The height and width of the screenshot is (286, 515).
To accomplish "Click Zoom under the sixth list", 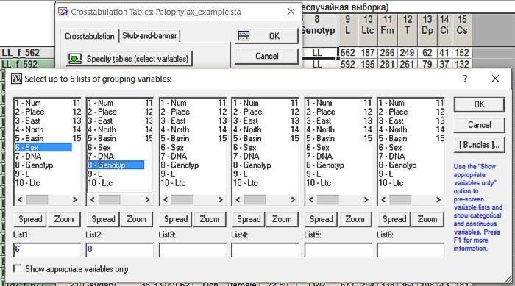I will (x=427, y=219).
